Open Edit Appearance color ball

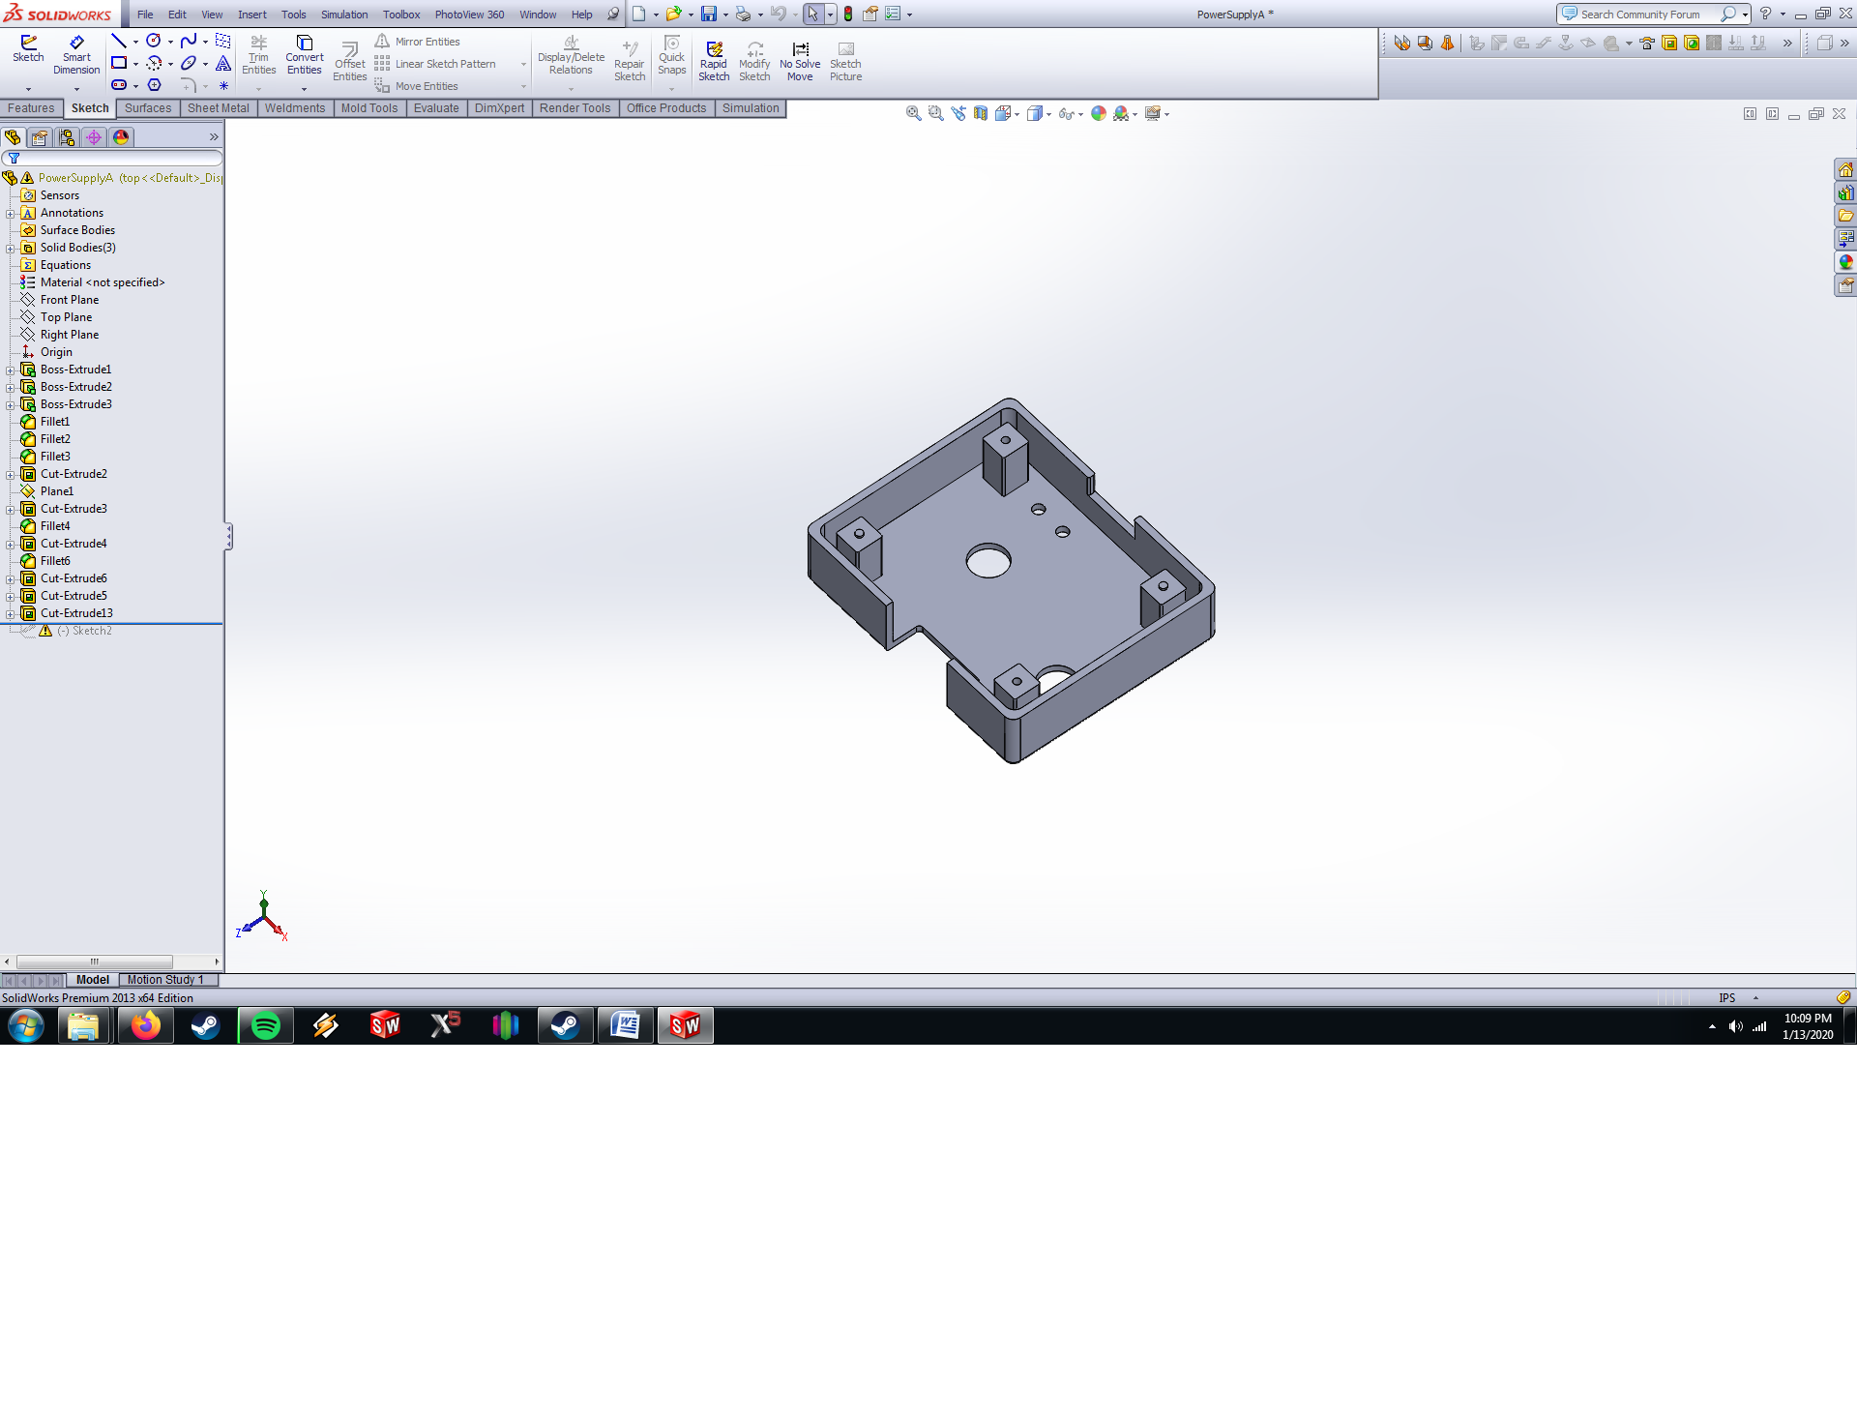[1099, 114]
